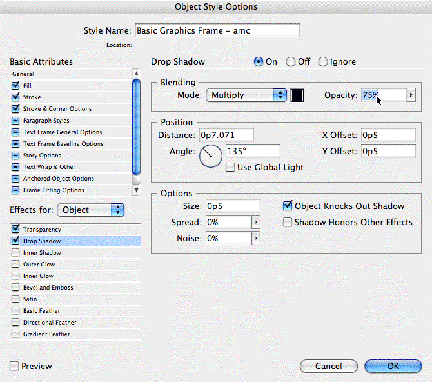This screenshot has width=432, height=382.
Task: Toggle Text Wrap & Other checkbox
Action: click(x=15, y=167)
